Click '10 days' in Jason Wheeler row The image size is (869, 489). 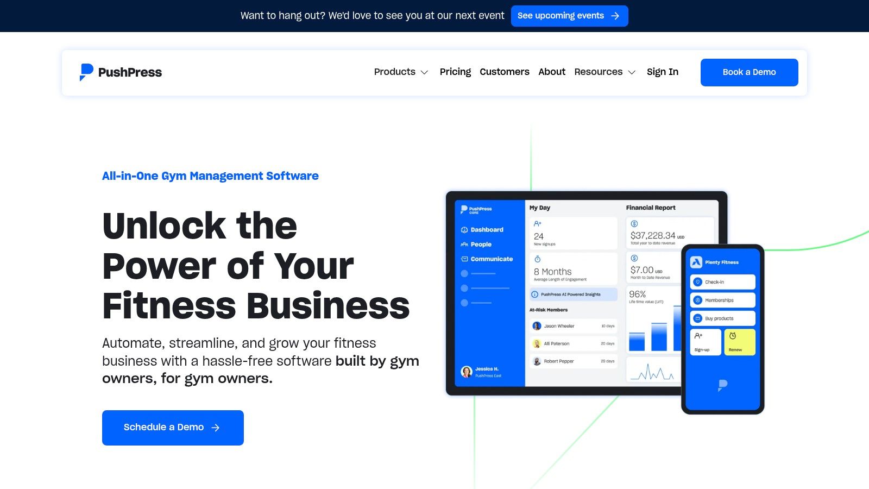pyautogui.click(x=608, y=326)
